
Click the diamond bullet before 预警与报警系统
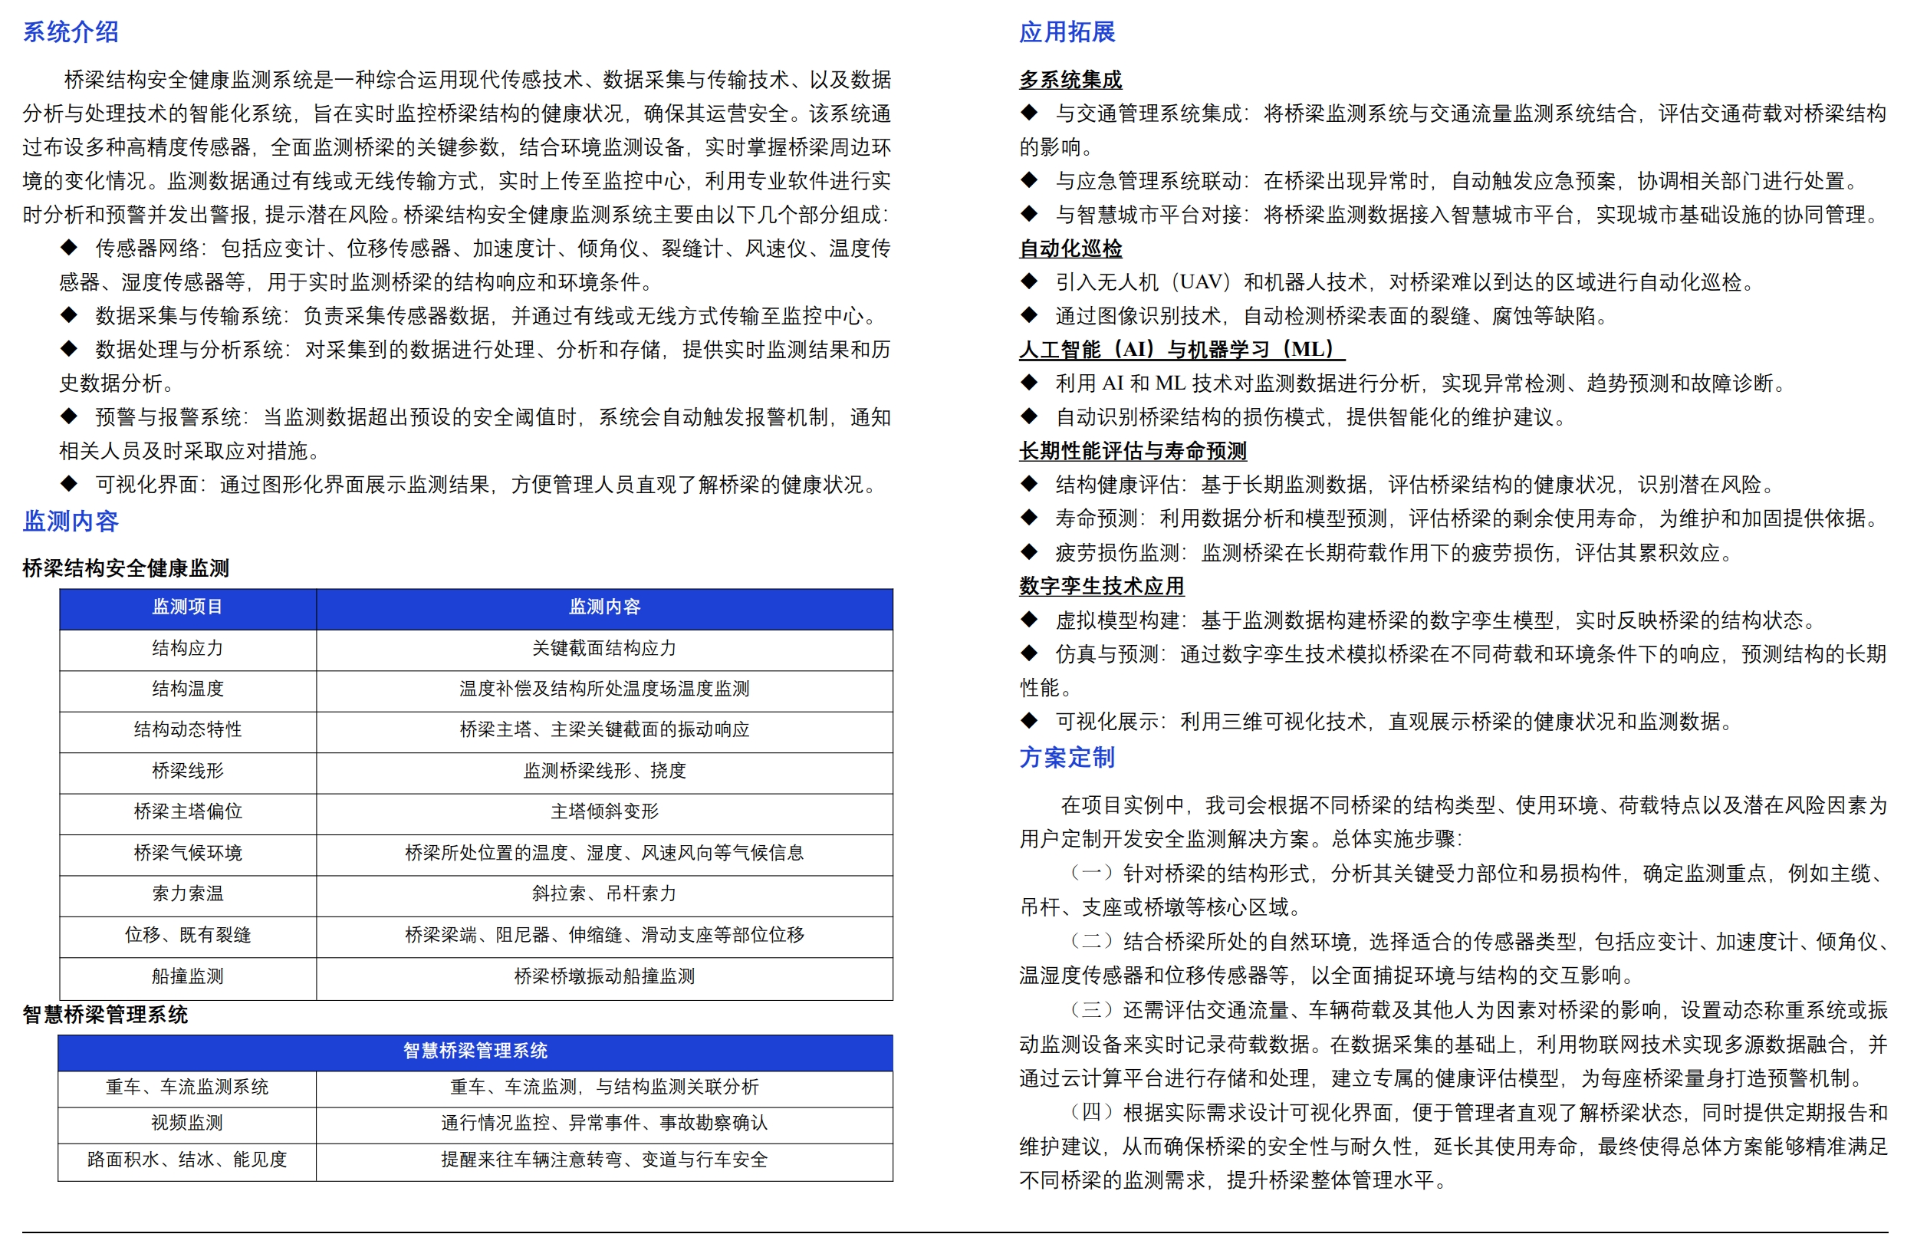tap(69, 416)
